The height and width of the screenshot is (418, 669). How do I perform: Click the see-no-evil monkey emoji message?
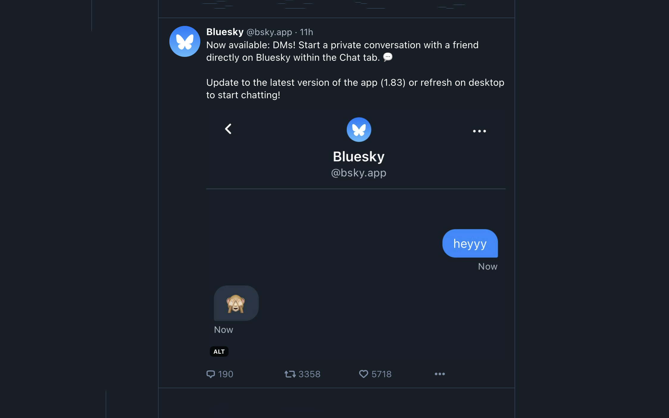pyautogui.click(x=236, y=303)
